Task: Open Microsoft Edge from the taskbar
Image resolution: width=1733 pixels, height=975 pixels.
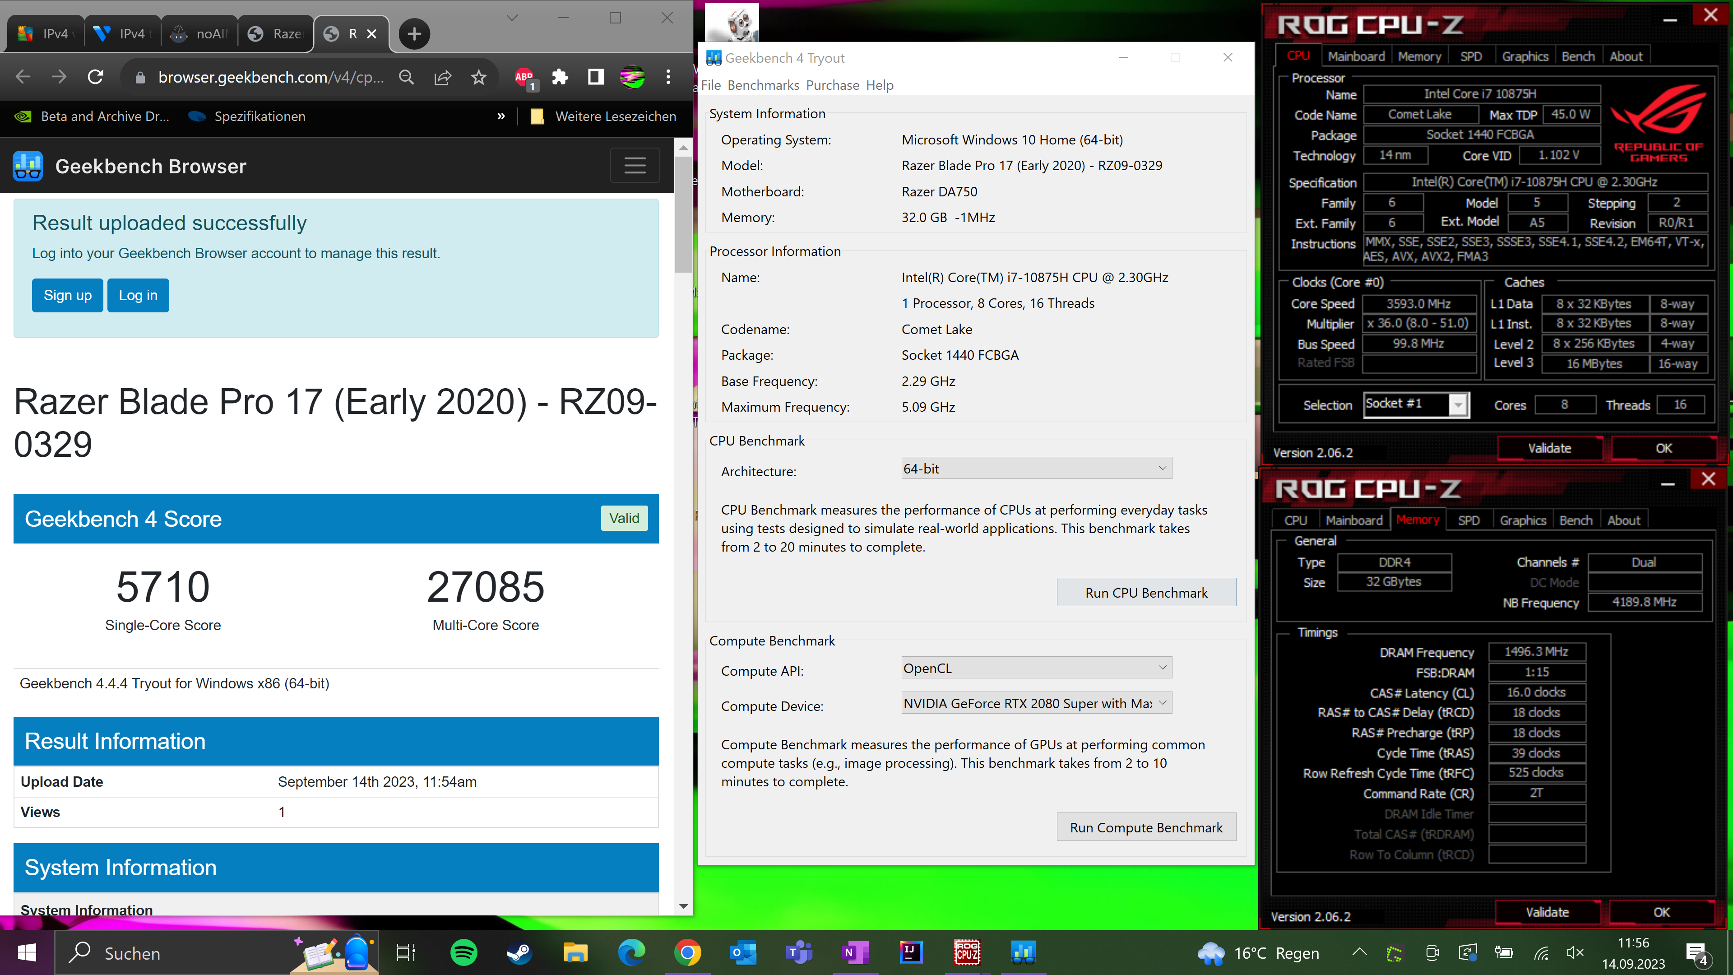Action: 631,953
